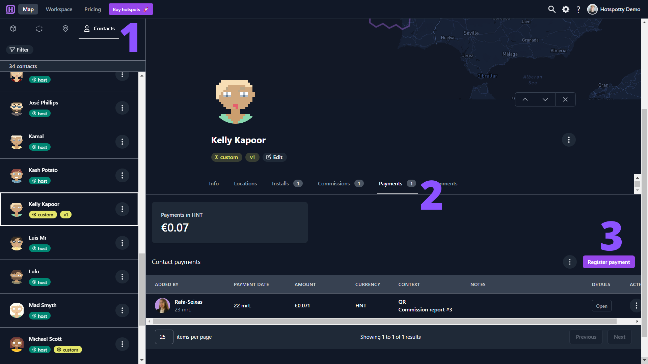Switch to the Installs tab

click(287, 184)
